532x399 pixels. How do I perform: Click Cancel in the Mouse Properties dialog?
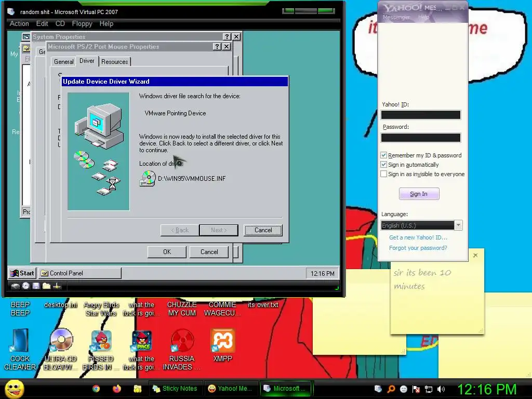coord(209,252)
